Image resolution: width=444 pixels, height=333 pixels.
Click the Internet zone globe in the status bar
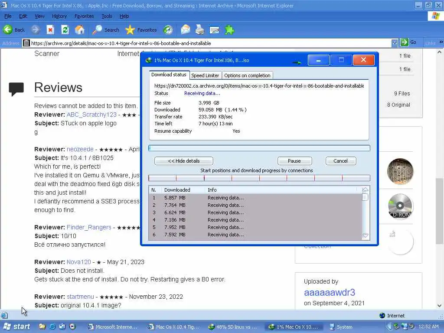[382, 316]
